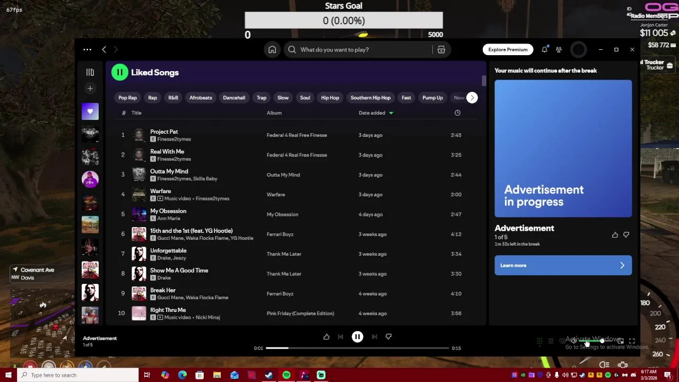Toggle the Rap filter chip
679x382 pixels.
tap(152, 98)
